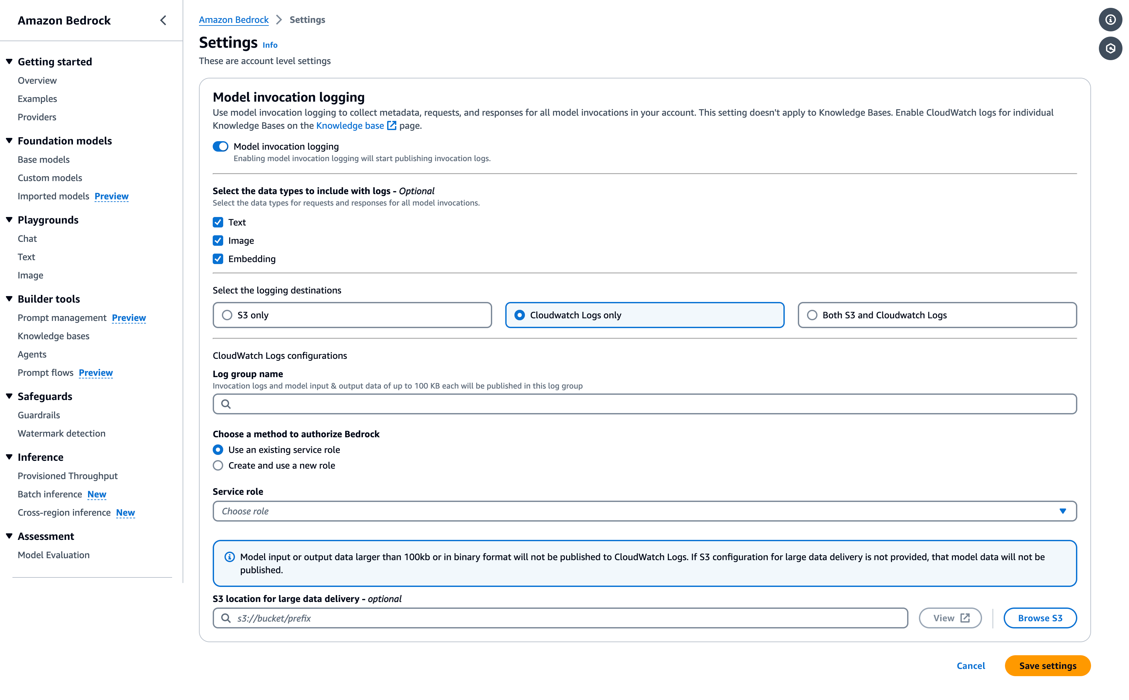Open the Info panel icon in top right corner
The height and width of the screenshot is (700, 1129).
coord(1110,20)
